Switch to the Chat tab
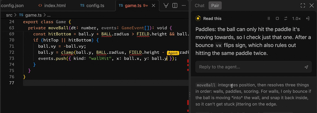The image size is (317, 113). (x=199, y=6)
